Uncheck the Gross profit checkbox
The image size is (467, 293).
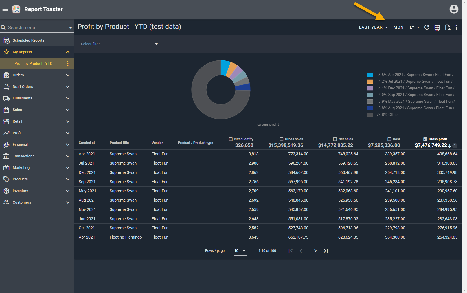click(x=425, y=139)
